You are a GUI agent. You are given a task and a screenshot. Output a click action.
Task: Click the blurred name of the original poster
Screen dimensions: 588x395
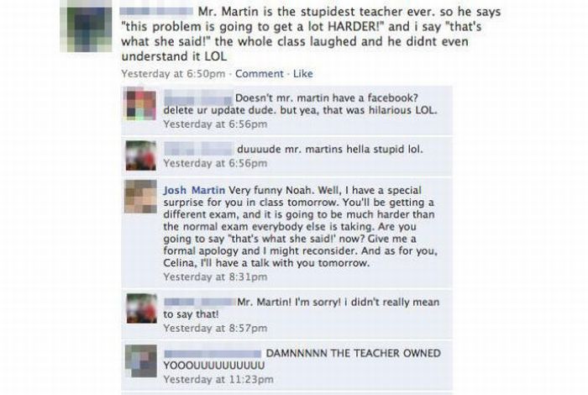pyautogui.click(x=156, y=12)
